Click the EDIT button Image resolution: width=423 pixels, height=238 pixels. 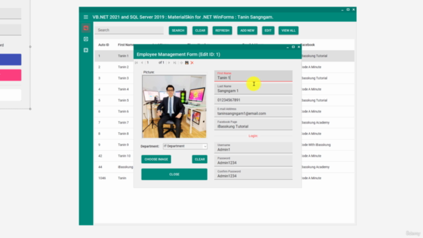coord(268,30)
